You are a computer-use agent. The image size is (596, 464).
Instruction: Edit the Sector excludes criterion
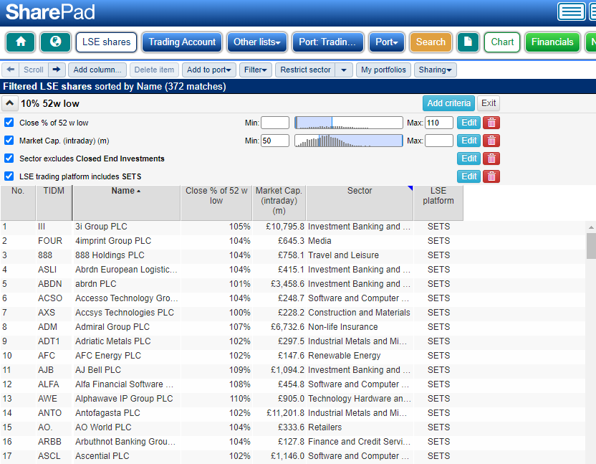[469, 158]
